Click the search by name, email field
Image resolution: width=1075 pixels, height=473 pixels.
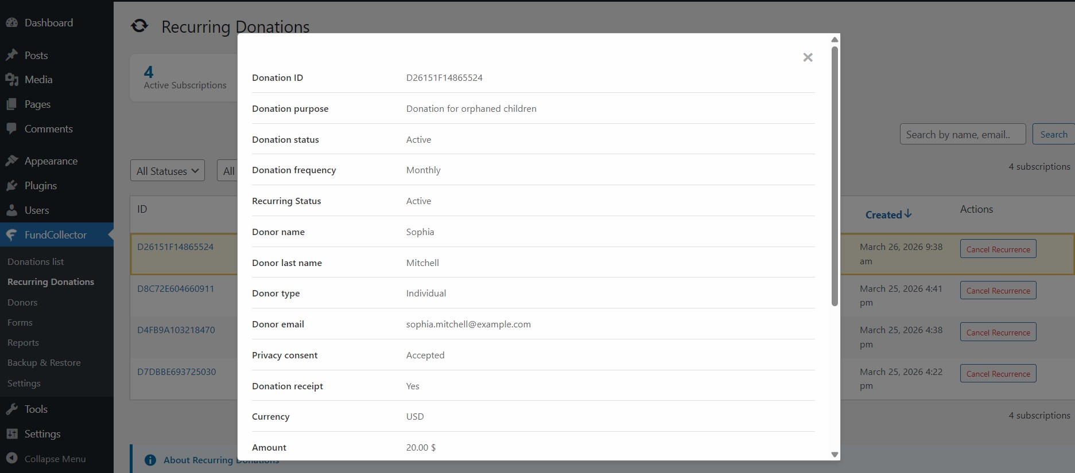click(963, 134)
